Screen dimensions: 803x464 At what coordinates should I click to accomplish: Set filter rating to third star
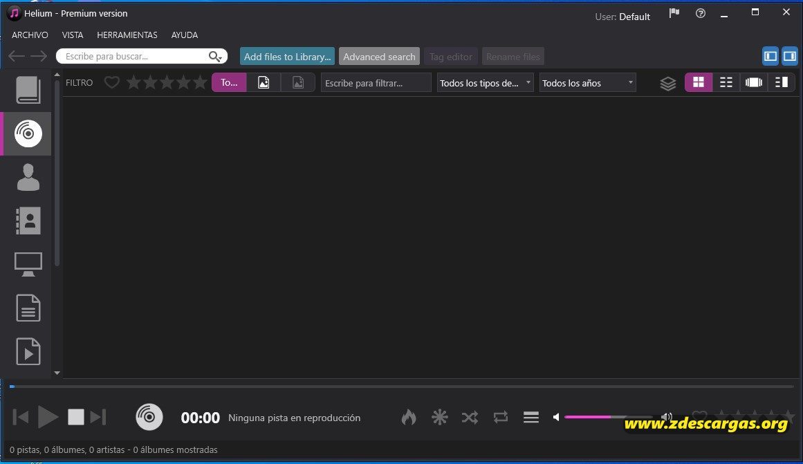point(167,82)
